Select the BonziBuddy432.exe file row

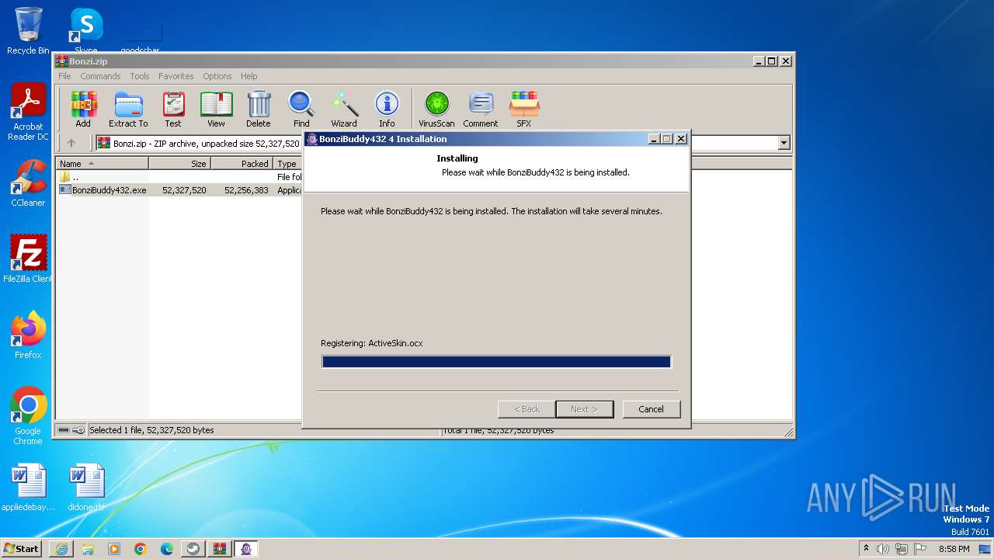pos(180,190)
